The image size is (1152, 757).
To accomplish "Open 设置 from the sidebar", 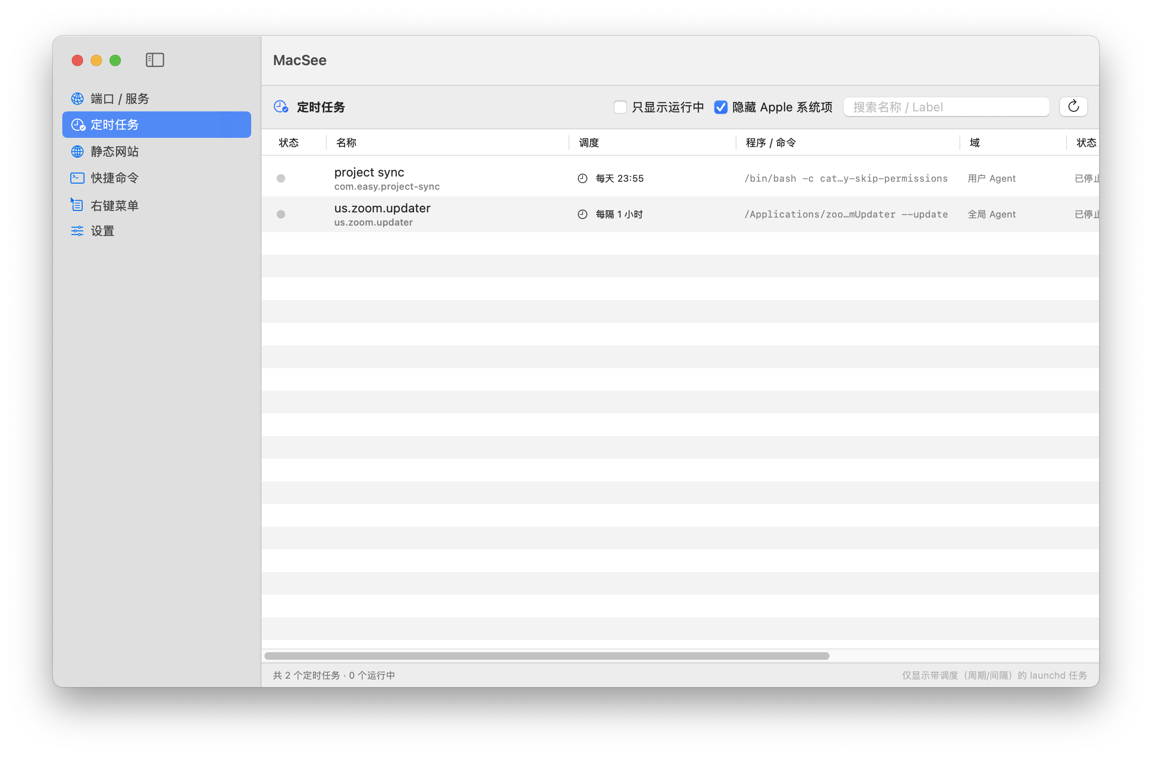I will (157, 231).
